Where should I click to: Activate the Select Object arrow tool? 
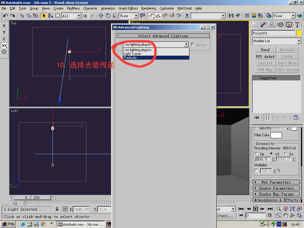(x=44, y=16)
